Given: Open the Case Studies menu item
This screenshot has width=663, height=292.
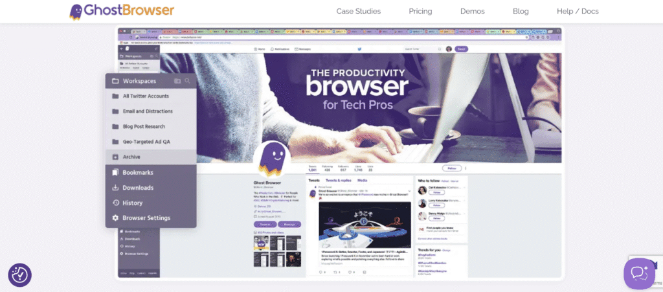Looking at the screenshot, I should [358, 11].
